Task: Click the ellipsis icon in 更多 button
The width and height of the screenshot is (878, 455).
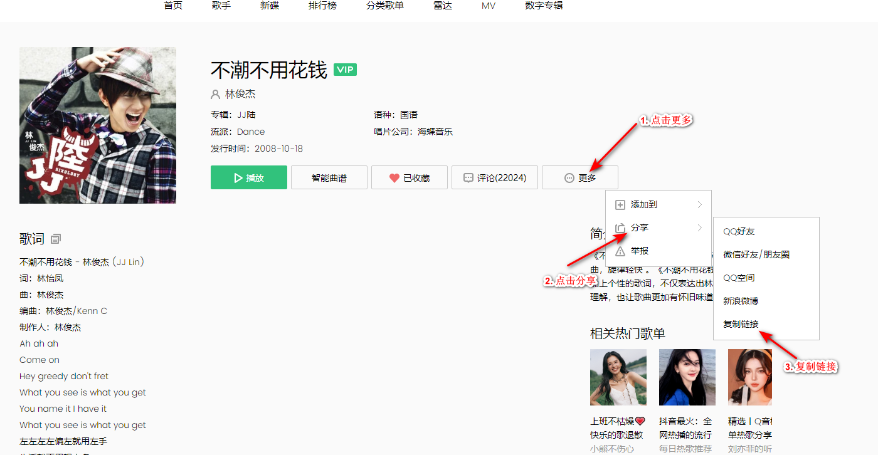Action: [569, 178]
